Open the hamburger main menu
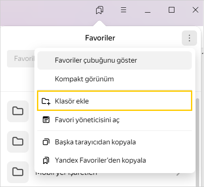The image size is (204, 187). tap(124, 10)
